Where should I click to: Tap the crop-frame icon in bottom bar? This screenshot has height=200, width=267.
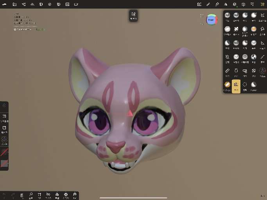tap(39, 195)
